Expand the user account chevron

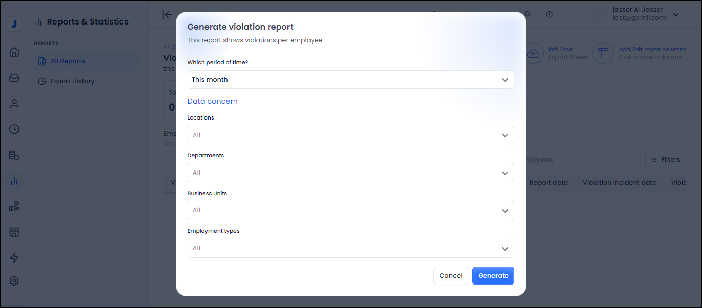(x=676, y=15)
